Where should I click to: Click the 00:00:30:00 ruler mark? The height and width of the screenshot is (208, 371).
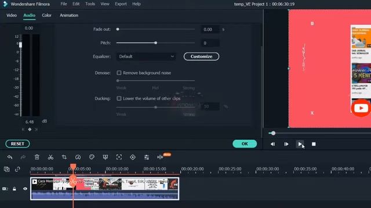click(x=268, y=169)
